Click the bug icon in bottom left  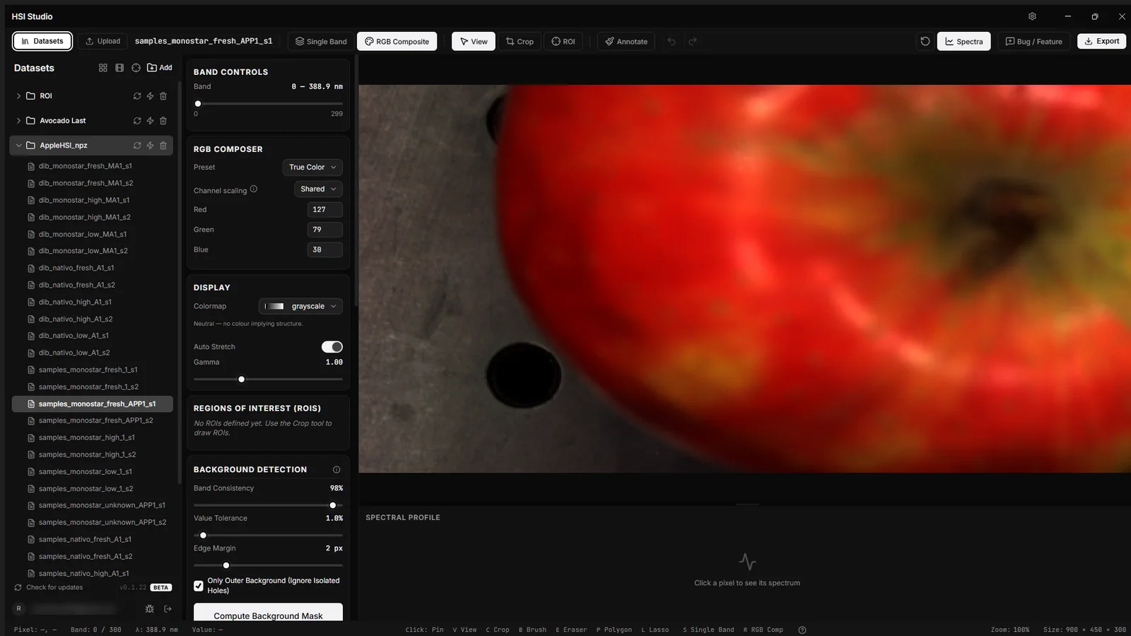pos(149,608)
